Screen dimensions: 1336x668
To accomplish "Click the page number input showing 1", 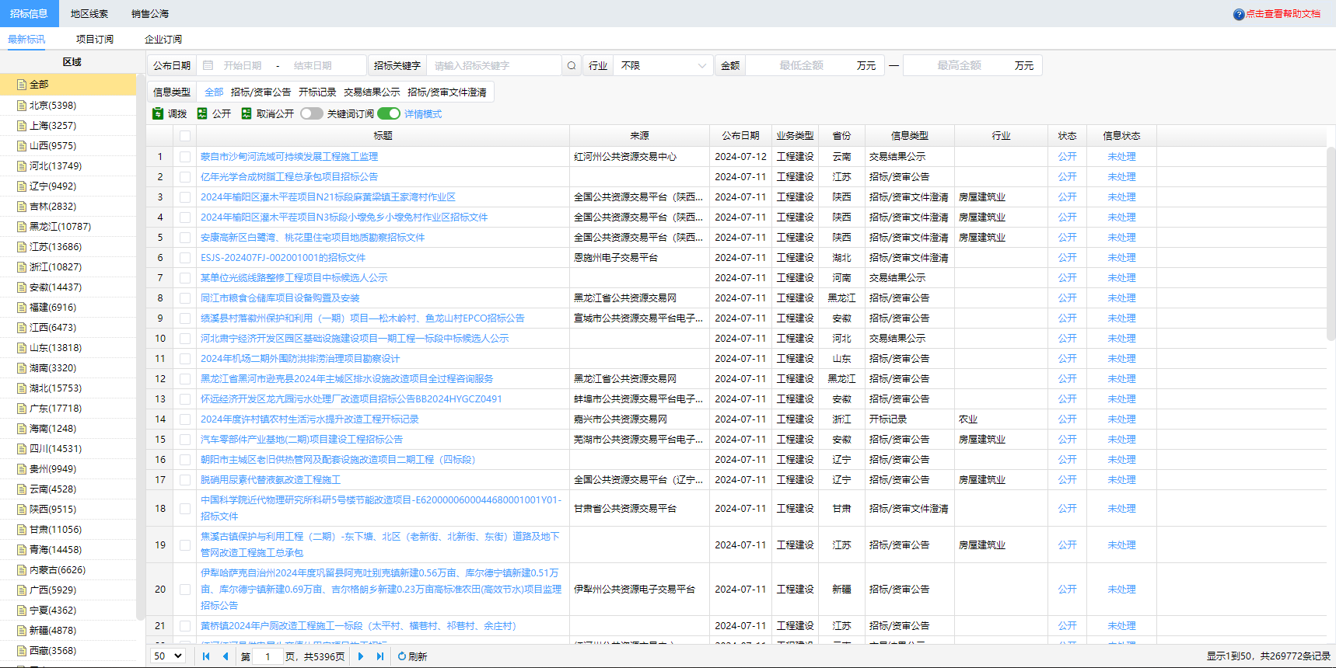I will click(268, 656).
